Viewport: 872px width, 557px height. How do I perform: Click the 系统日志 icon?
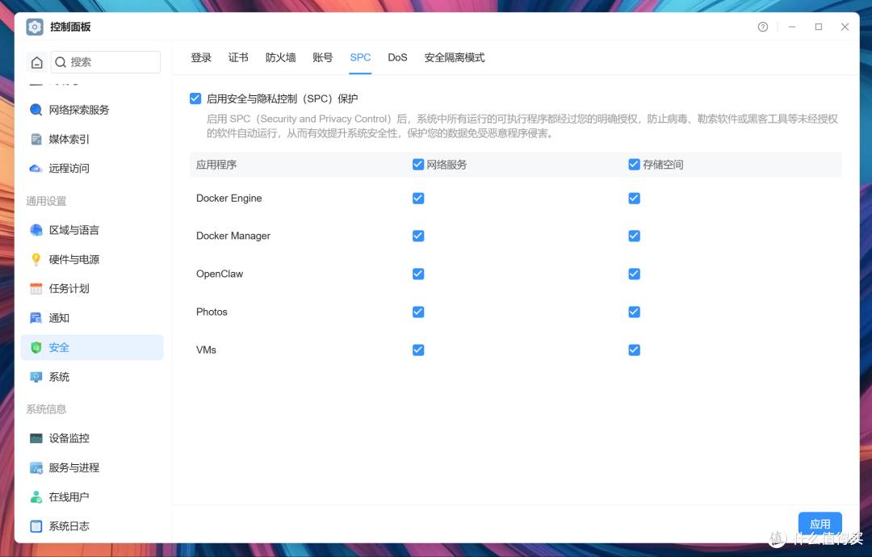pos(36,526)
